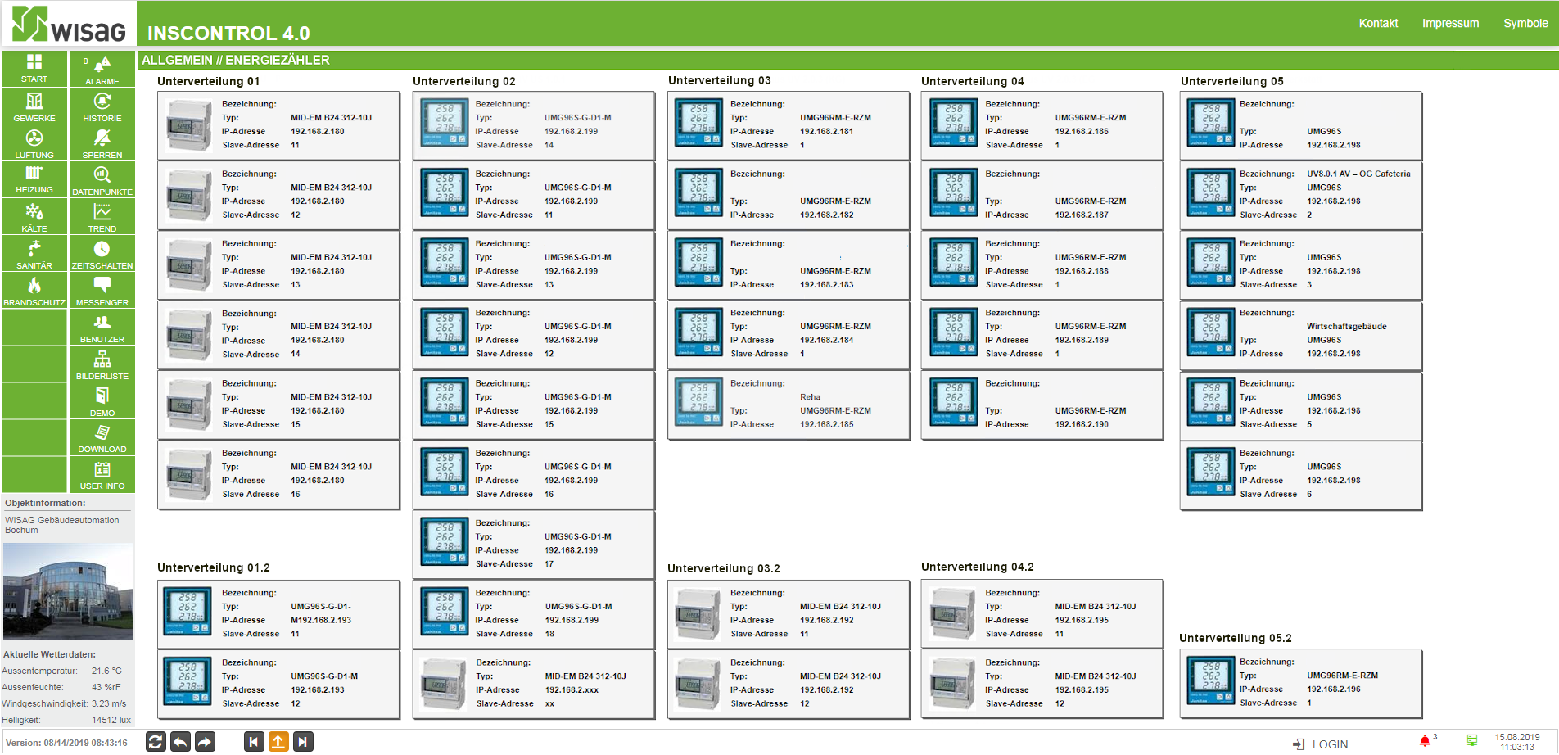This screenshot has width=1559, height=755.
Task: Open the BENUTZER user management tile
Action: [x=102, y=327]
